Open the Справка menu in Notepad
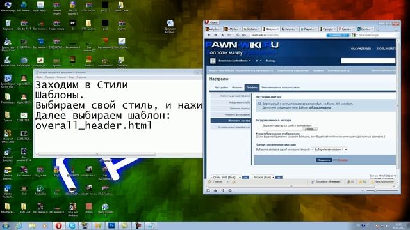This screenshot has height=230, width=410. pos(81,77)
